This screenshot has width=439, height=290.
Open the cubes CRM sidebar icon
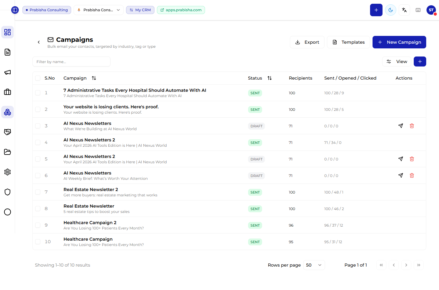[7, 112]
